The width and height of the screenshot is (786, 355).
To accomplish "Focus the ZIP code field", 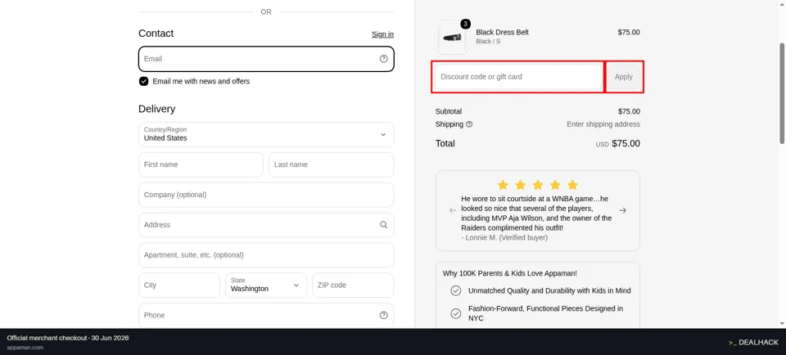I will click(x=353, y=285).
